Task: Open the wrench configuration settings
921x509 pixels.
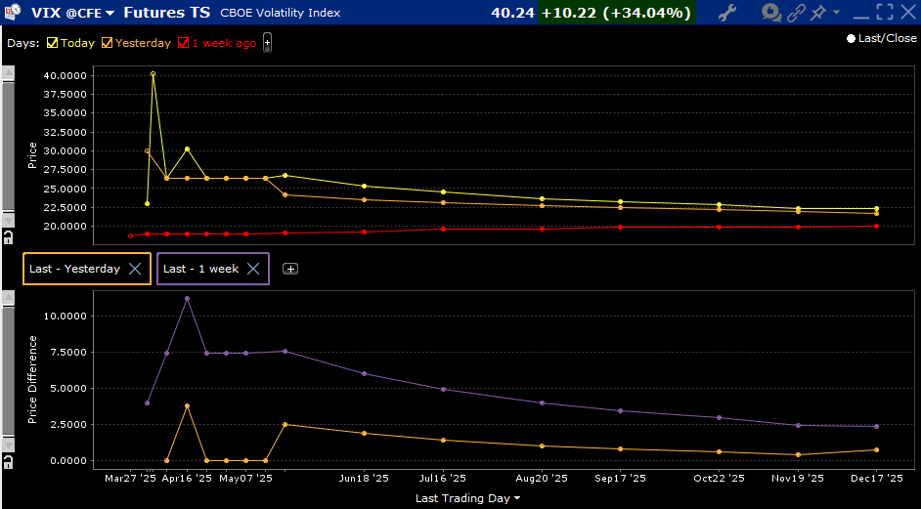Action: click(727, 13)
